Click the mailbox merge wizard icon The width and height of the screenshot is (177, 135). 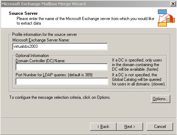tap(166, 18)
